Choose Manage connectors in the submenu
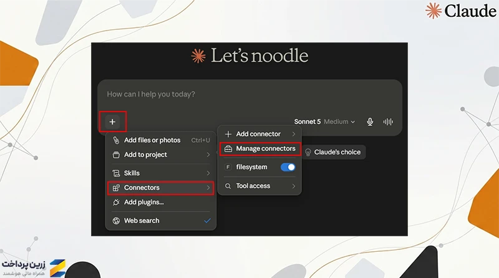Viewport: 499px width, 278px height. click(260, 149)
